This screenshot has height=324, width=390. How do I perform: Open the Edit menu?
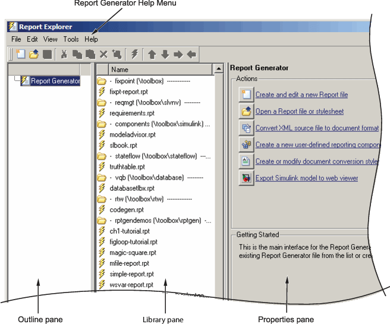[x=32, y=39]
